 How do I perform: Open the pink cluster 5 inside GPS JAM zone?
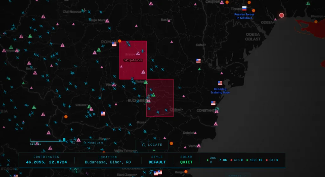pos(138,53)
